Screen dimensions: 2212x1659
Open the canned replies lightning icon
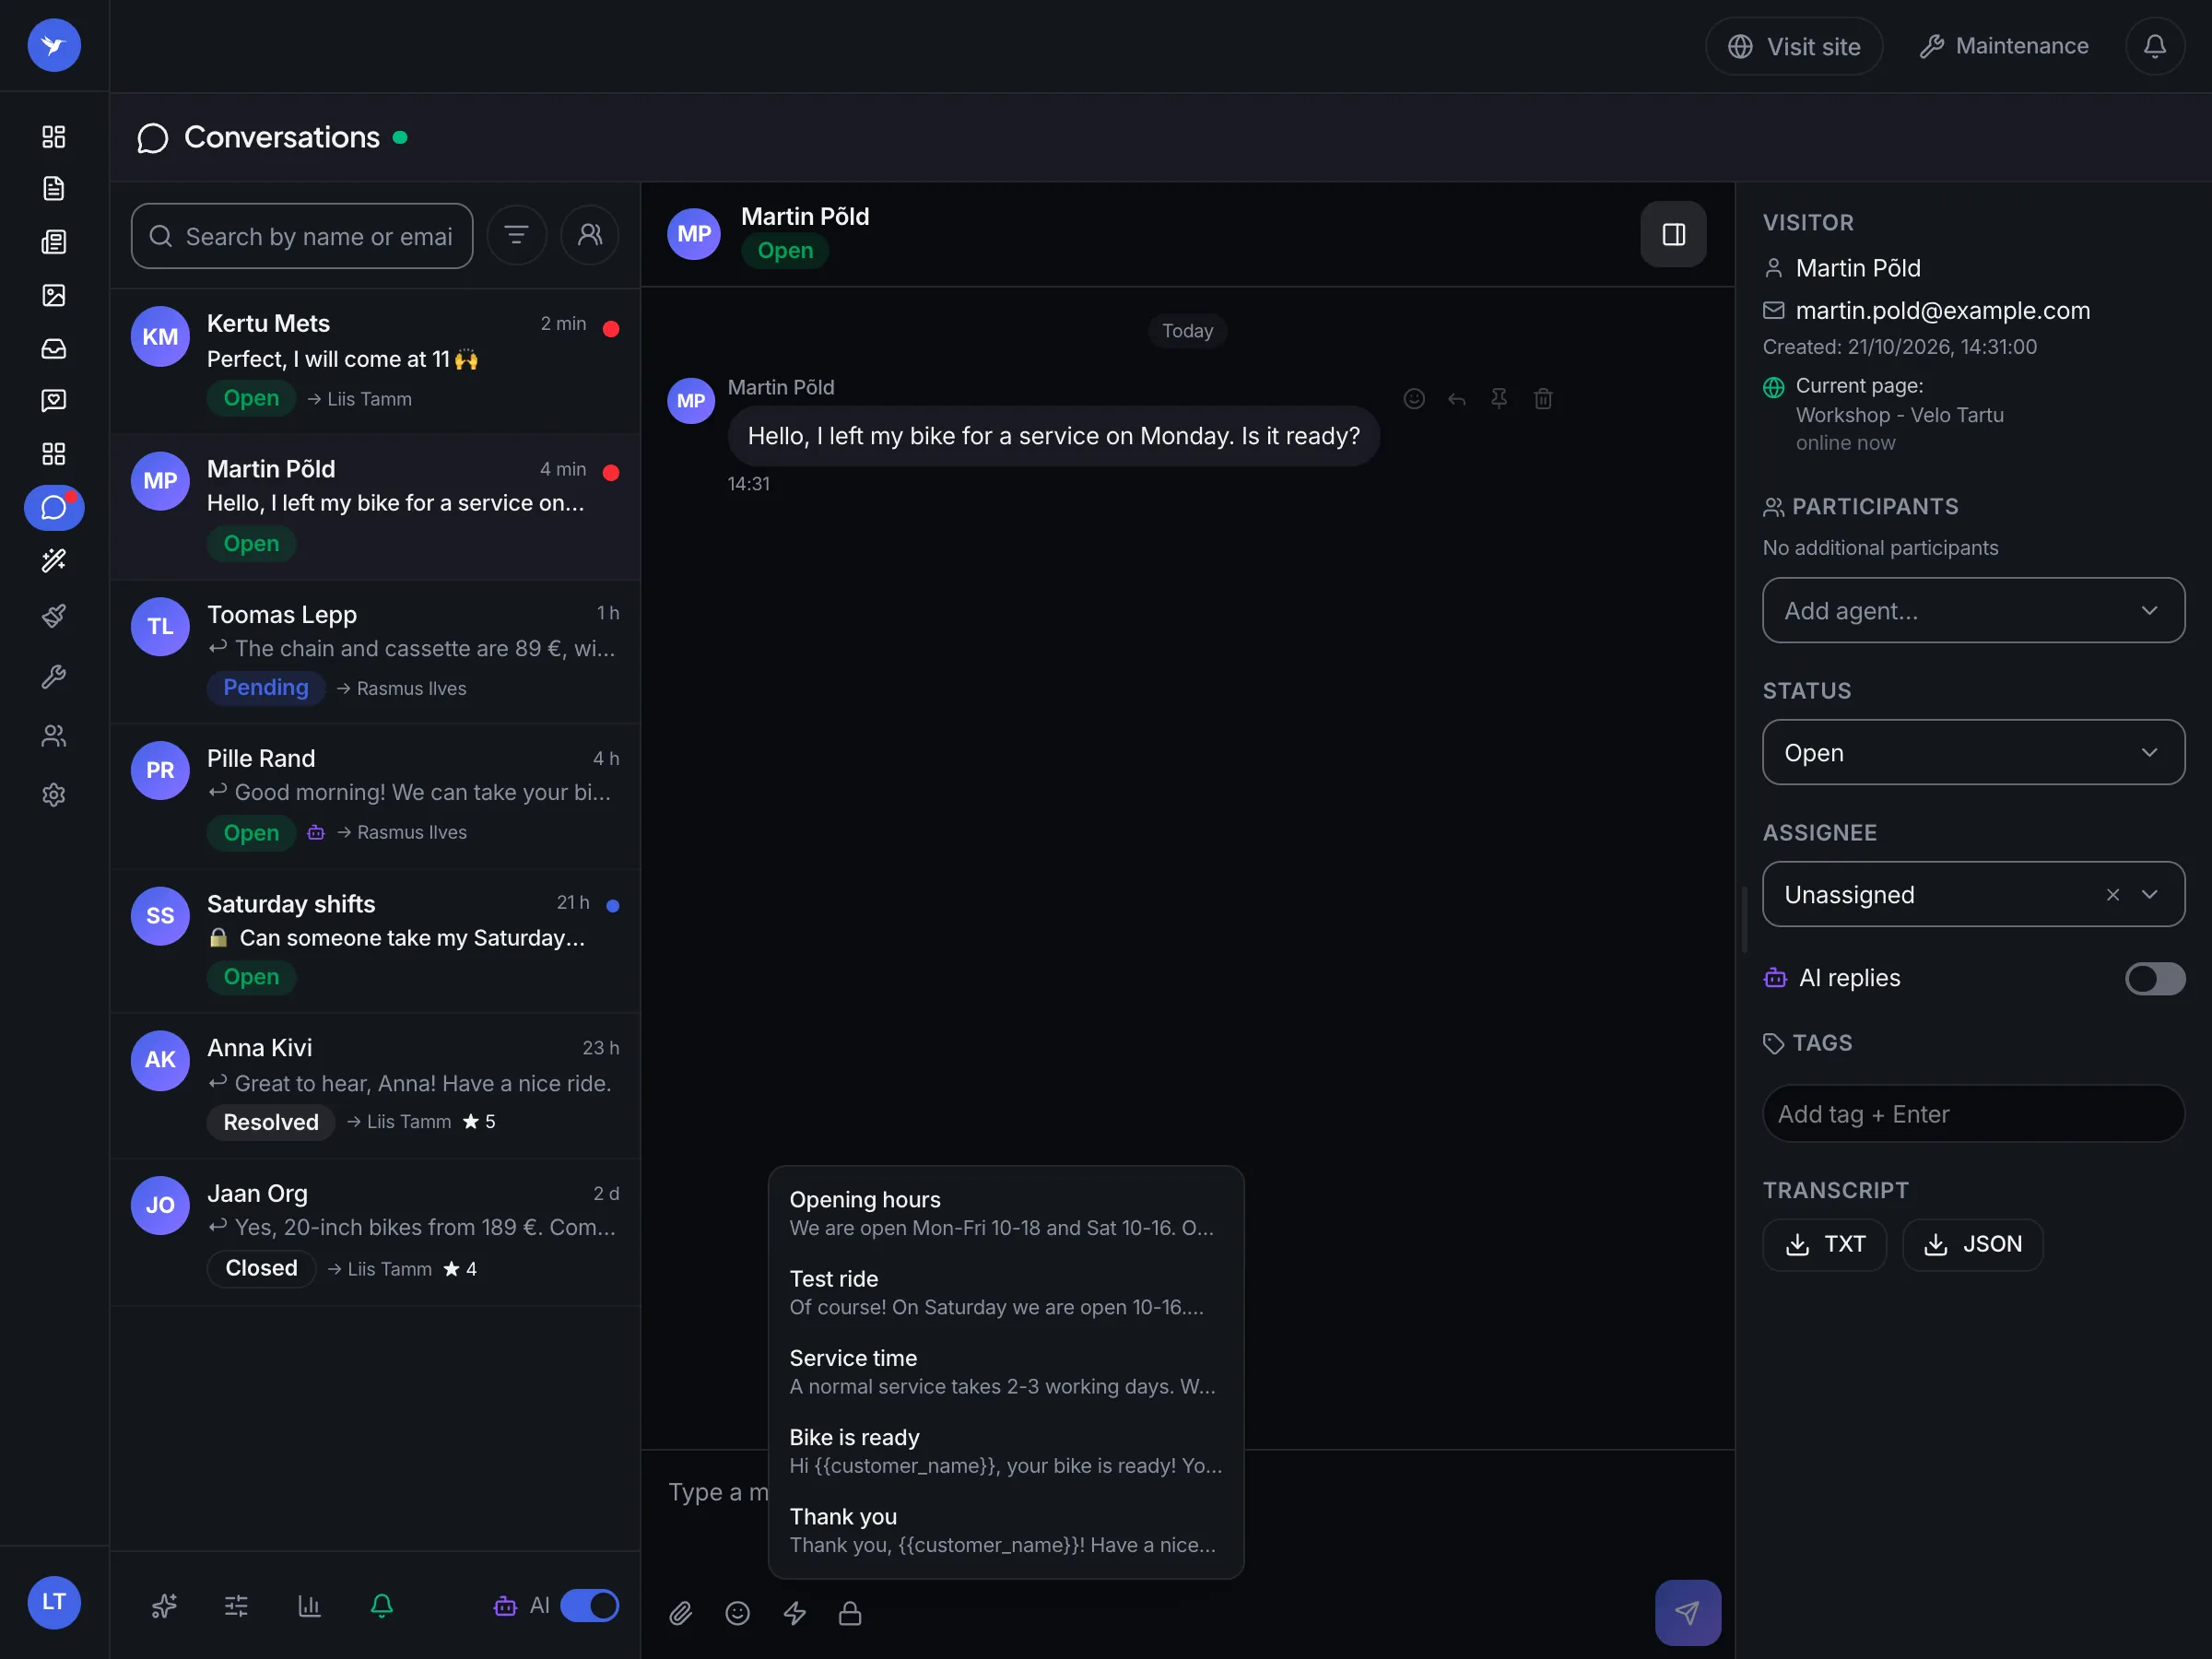point(794,1613)
